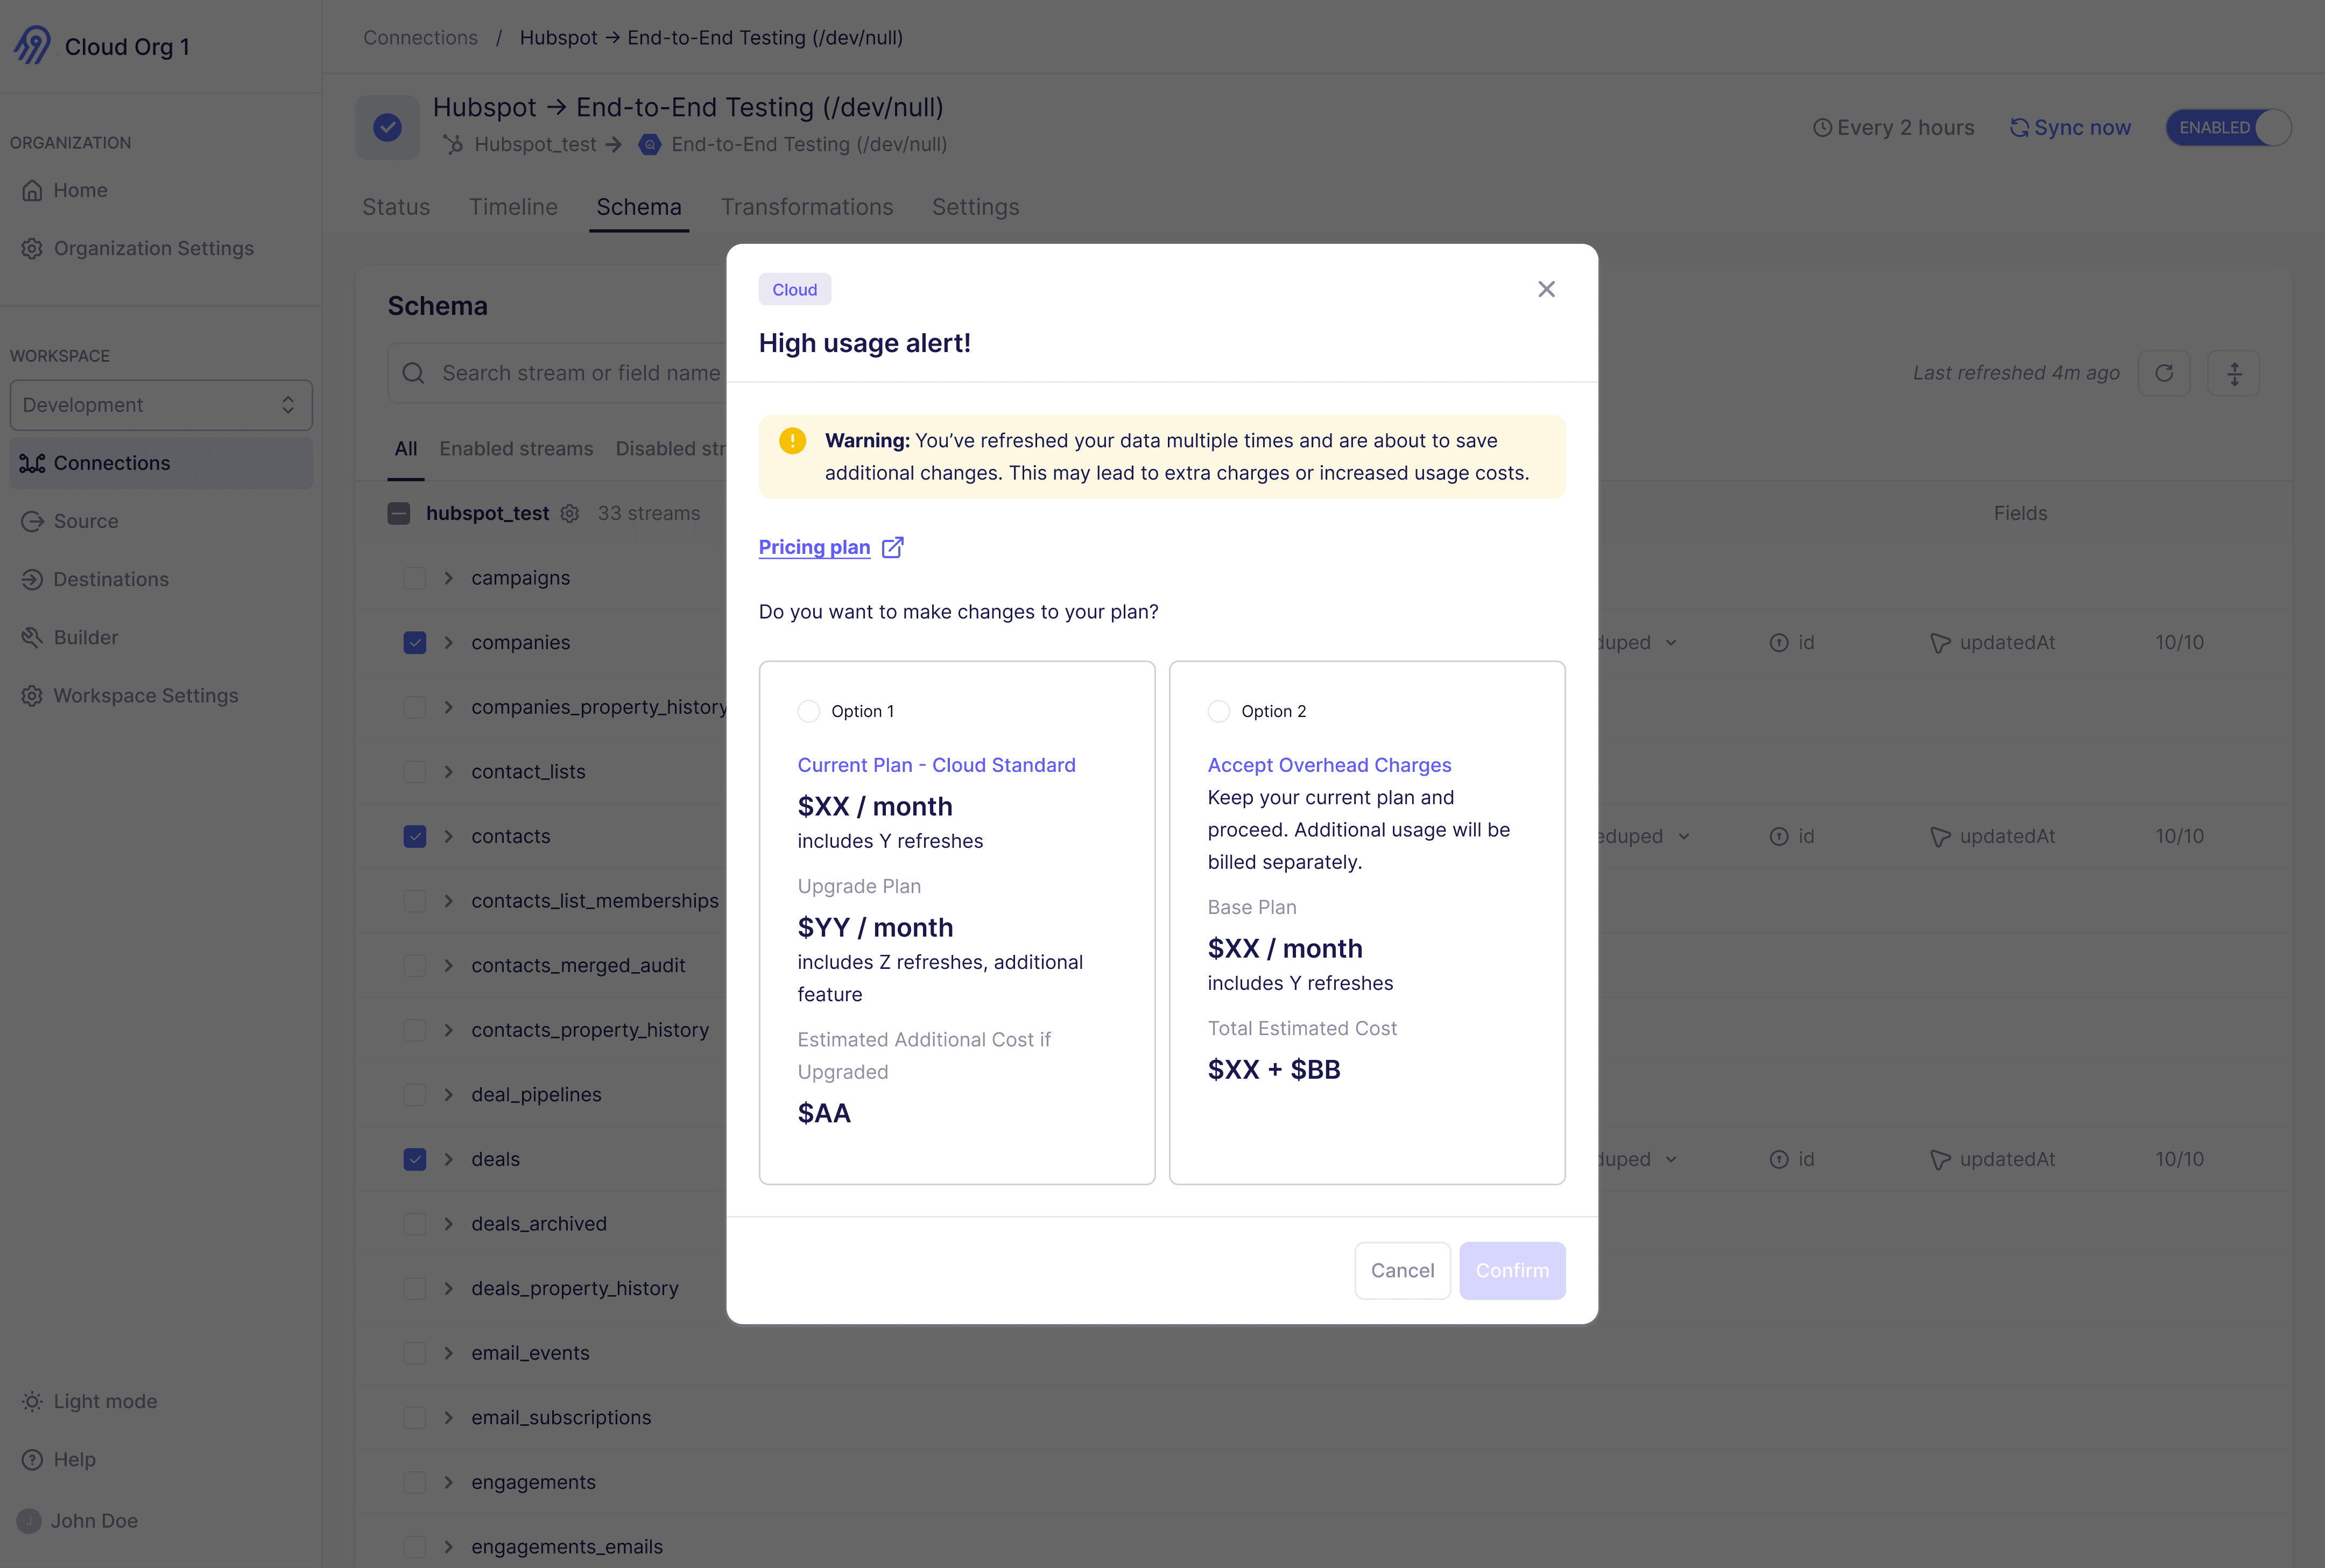Open hubspot_test namespace settings gear
The image size is (2325, 1568).
pyautogui.click(x=570, y=513)
